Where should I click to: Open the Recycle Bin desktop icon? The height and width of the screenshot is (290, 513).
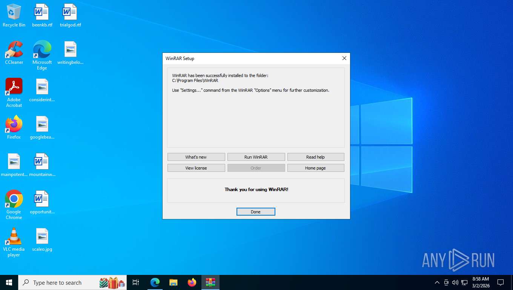click(x=14, y=16)
